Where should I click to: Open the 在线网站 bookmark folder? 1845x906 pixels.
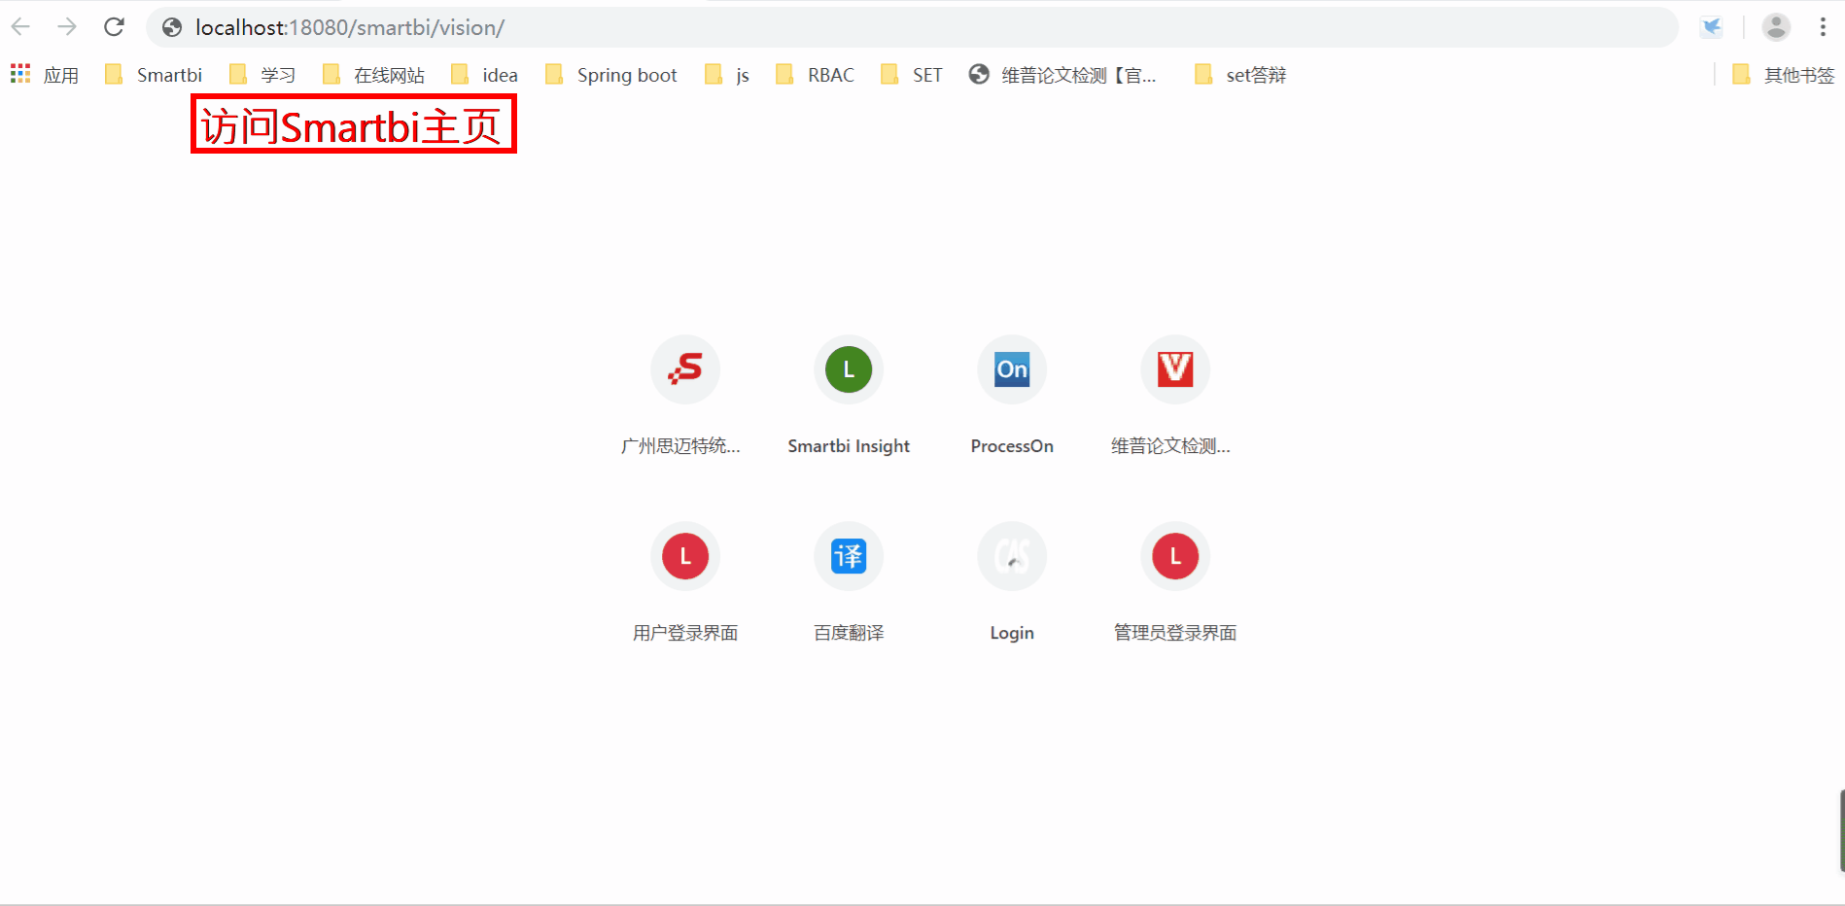click(373, 75)
